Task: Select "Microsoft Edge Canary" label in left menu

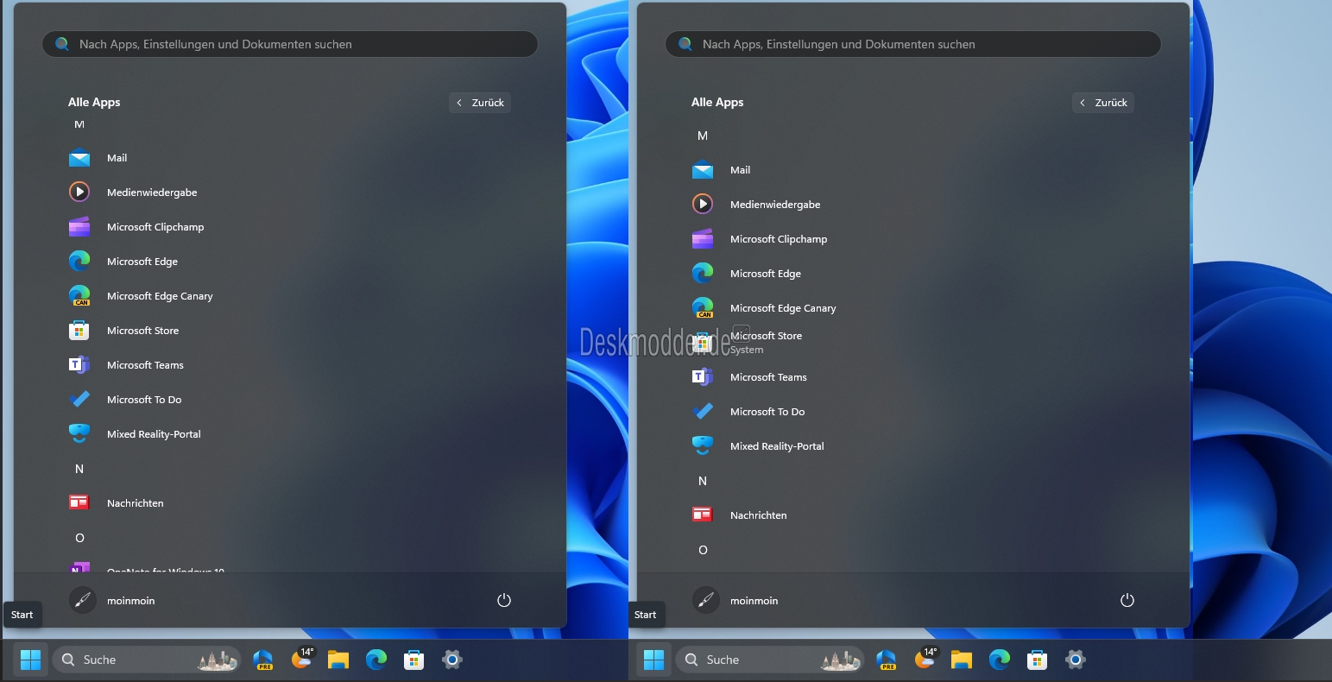Action: (160, 296)
